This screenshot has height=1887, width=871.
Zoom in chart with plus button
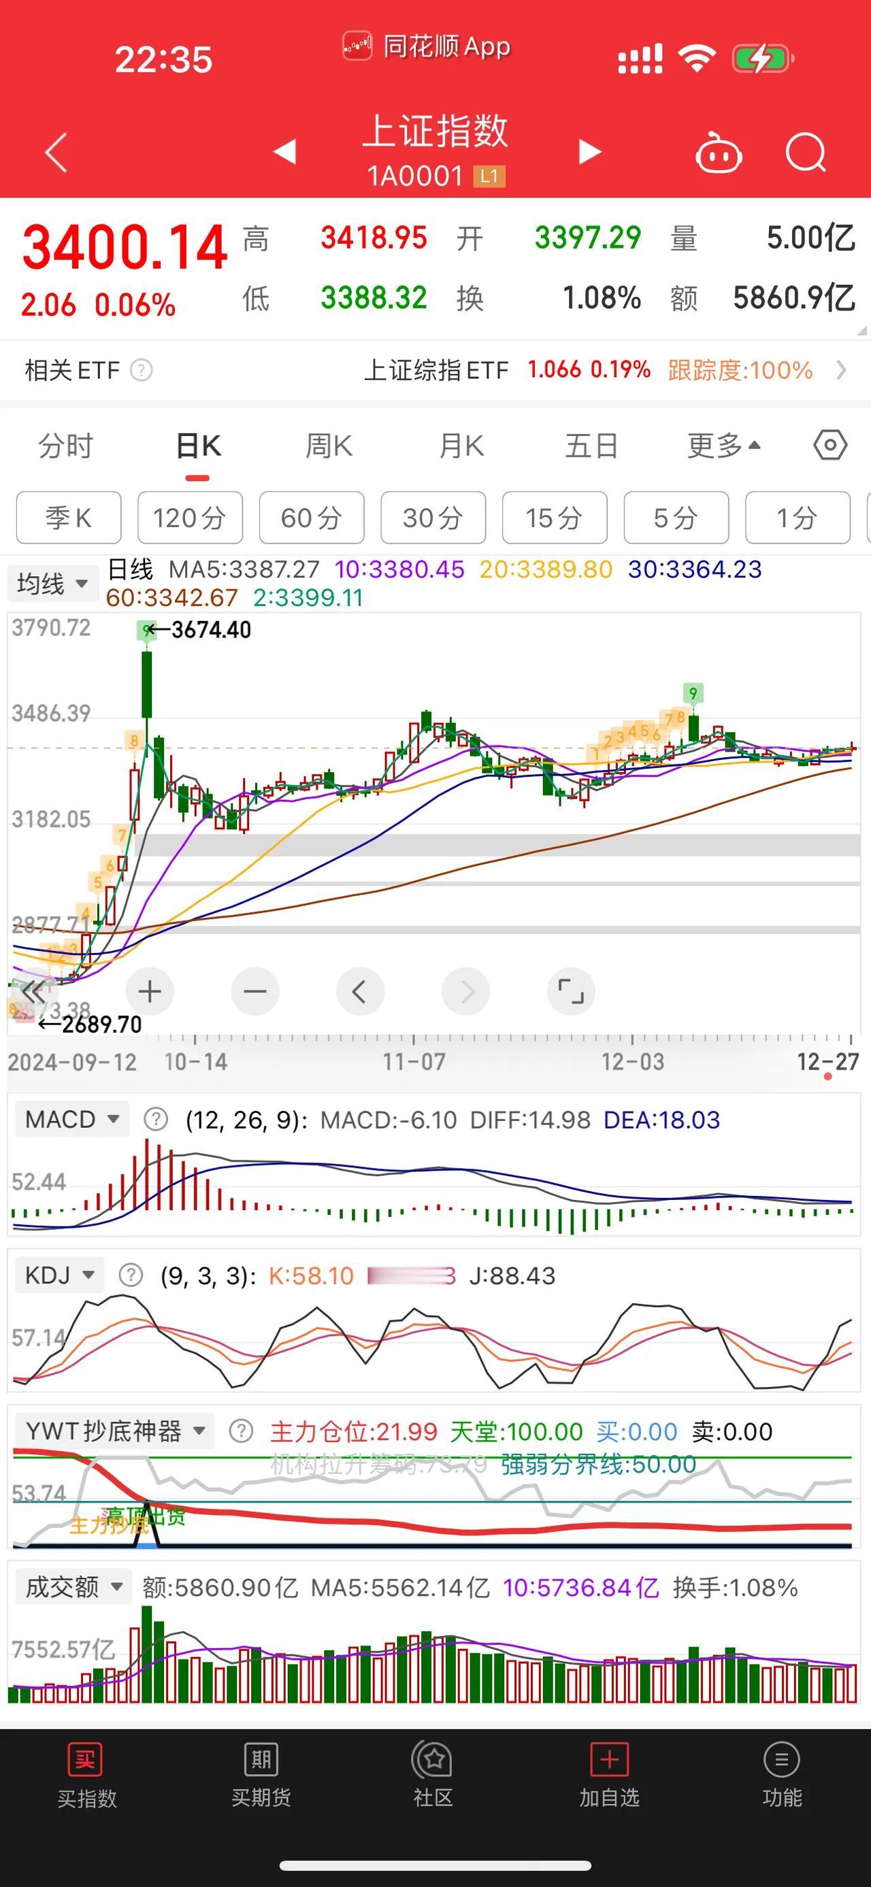(x=150, y=992)
